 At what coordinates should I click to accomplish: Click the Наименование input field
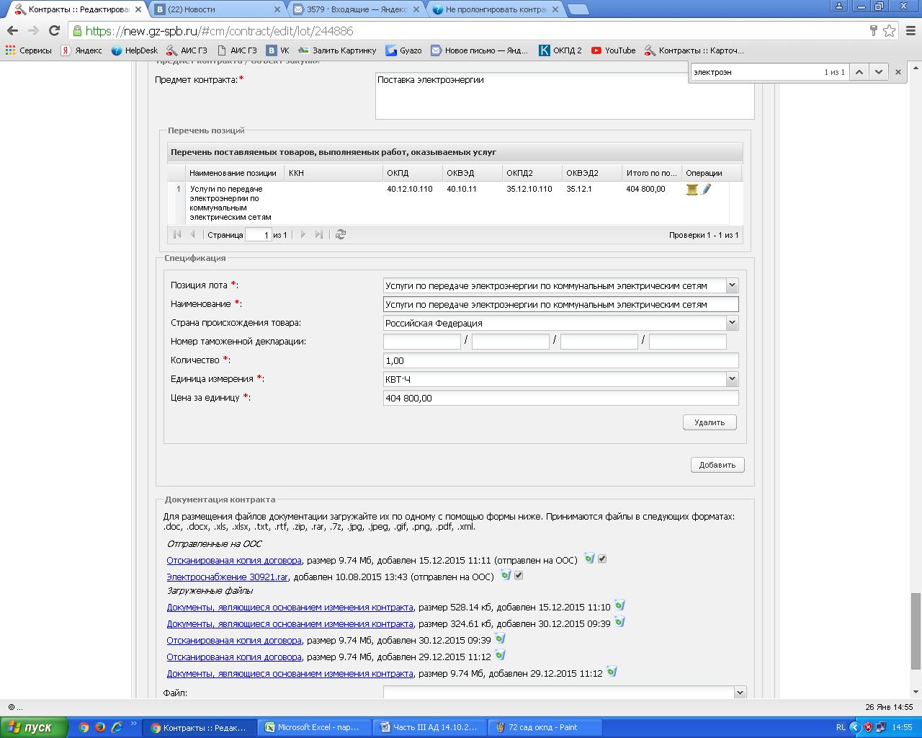click(x=560, y=304)
